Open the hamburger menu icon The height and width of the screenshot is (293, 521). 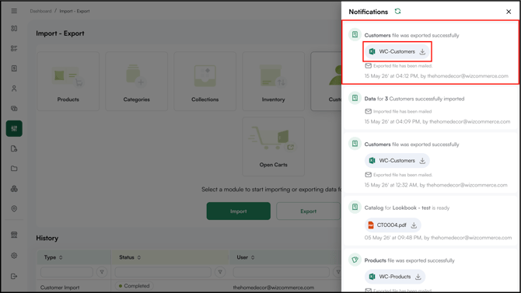[x=14, y=11]
